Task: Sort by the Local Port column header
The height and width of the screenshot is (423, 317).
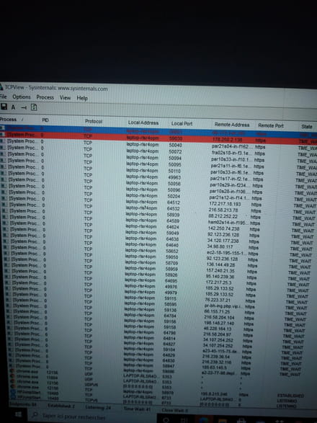Action: pos(182,123)
